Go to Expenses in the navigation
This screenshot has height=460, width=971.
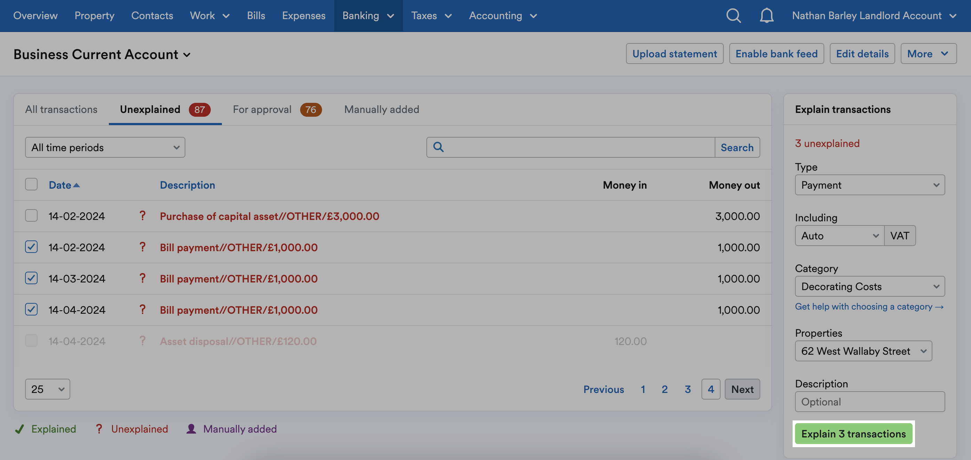click(x=303, y=15)
